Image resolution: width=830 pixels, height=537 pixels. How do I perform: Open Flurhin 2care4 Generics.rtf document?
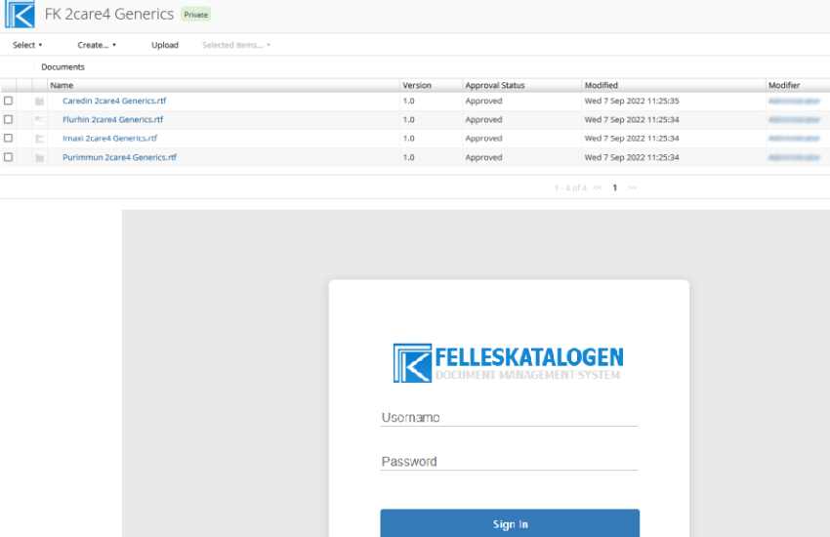coord(112,119)
